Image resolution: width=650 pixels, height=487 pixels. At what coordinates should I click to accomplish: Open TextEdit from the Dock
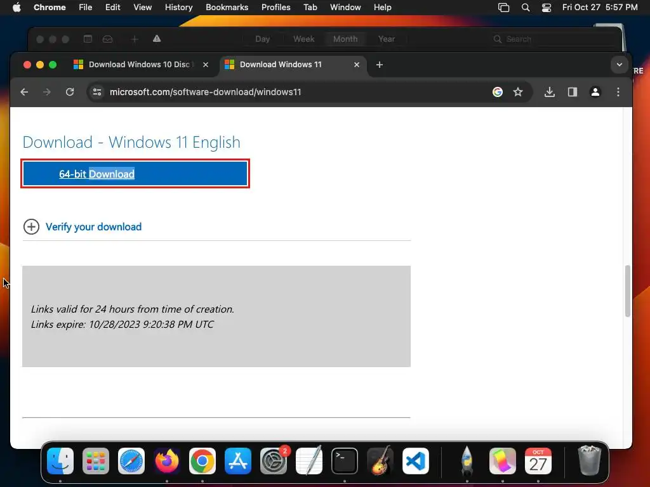click(309, 460)
